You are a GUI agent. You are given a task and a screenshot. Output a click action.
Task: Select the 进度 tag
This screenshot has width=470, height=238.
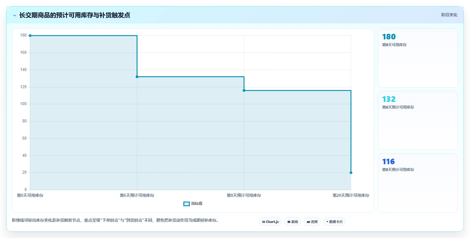pos(312,222)
